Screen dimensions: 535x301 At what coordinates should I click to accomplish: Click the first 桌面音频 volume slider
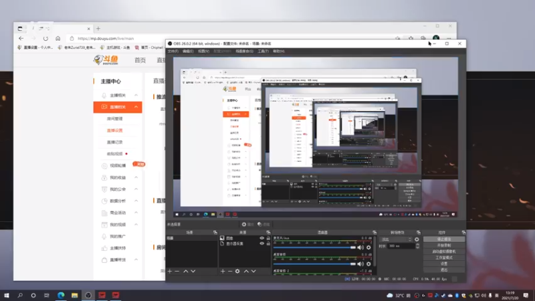click(x=314, y=264)
